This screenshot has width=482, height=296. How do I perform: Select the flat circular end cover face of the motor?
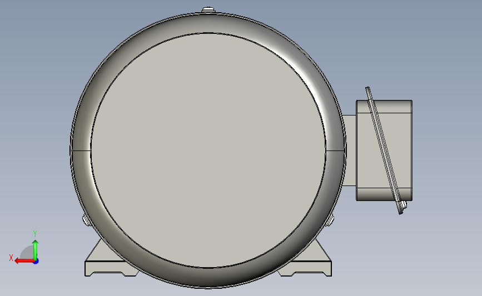click(x=208, y=150)
